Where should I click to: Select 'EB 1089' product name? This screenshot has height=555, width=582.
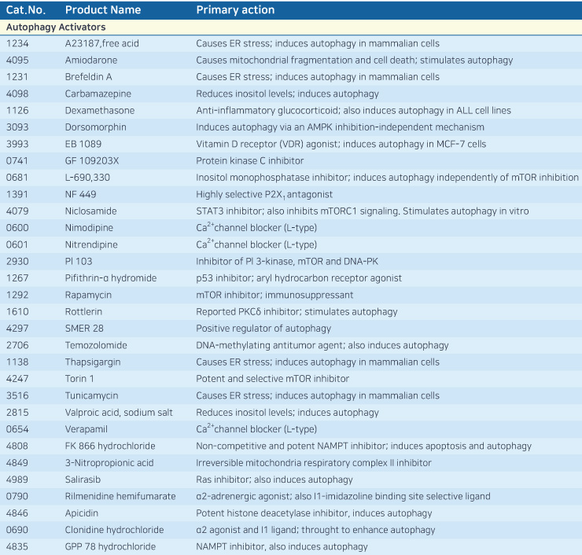point(83,144)
